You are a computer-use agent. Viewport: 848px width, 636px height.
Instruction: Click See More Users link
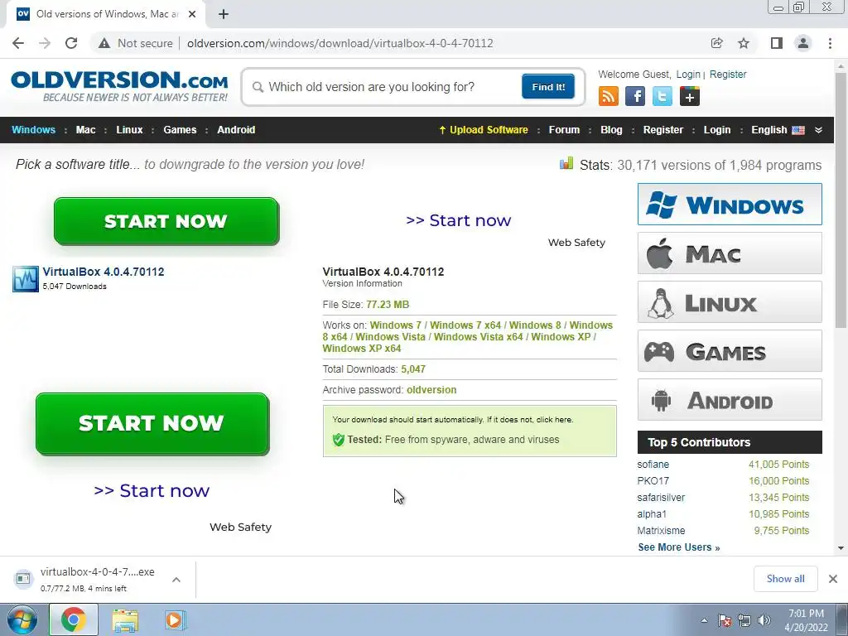[x=679, y=547]
